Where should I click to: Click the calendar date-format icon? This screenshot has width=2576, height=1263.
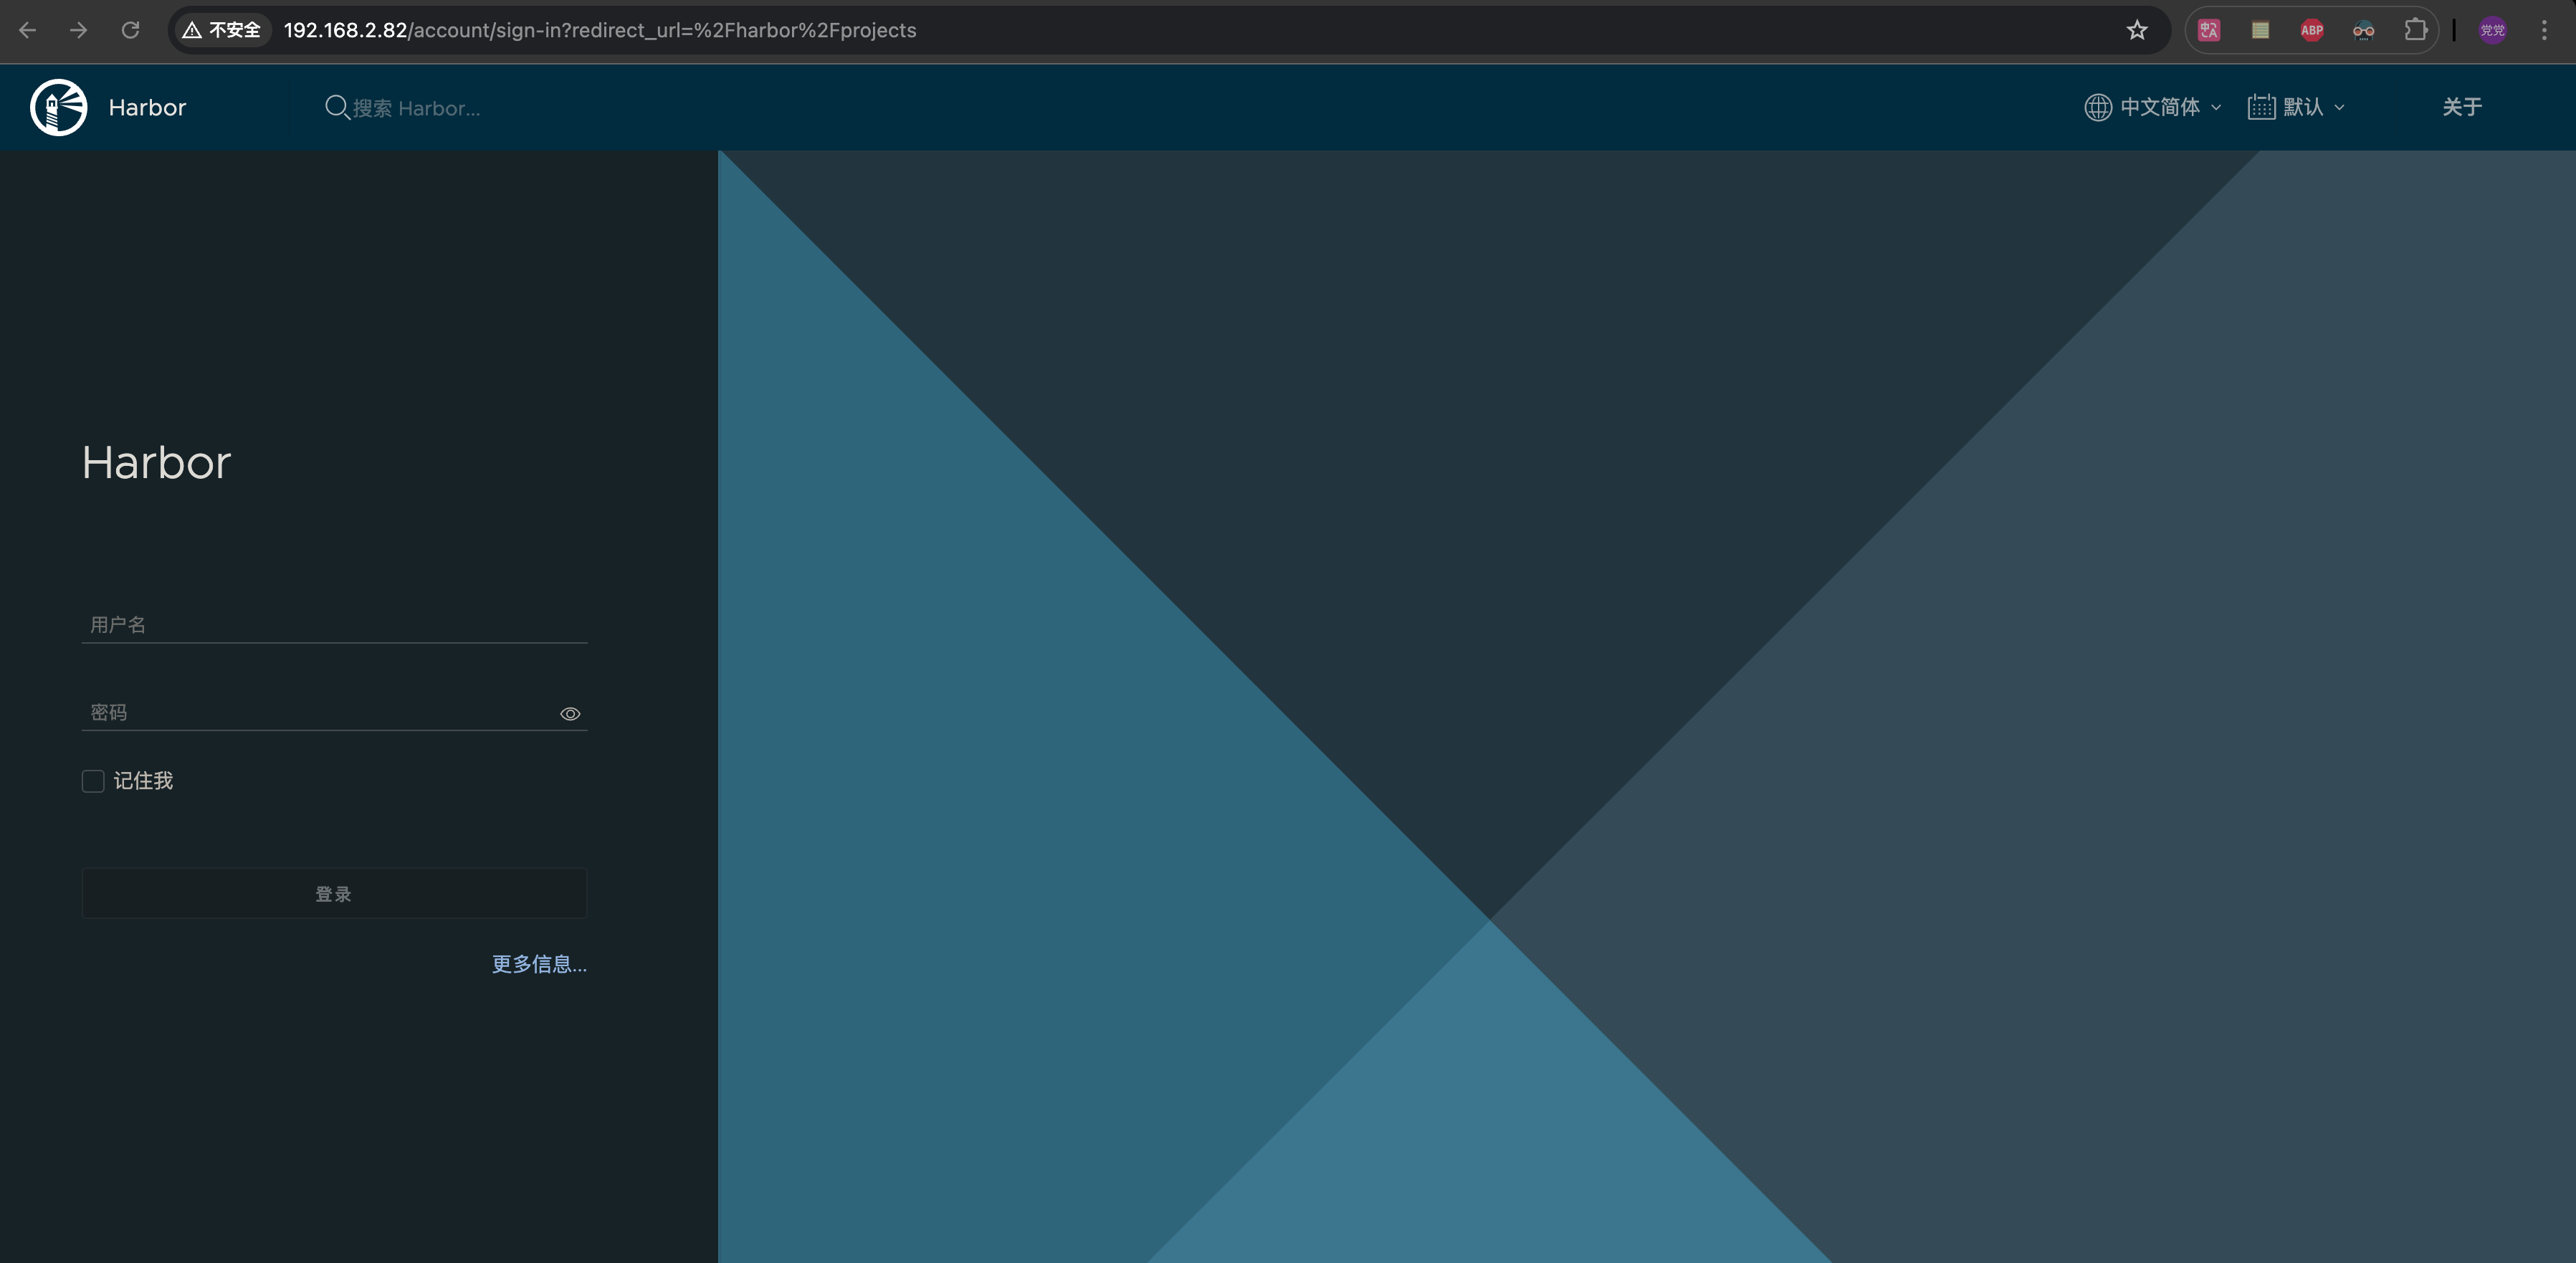[x=2261, y=107]
